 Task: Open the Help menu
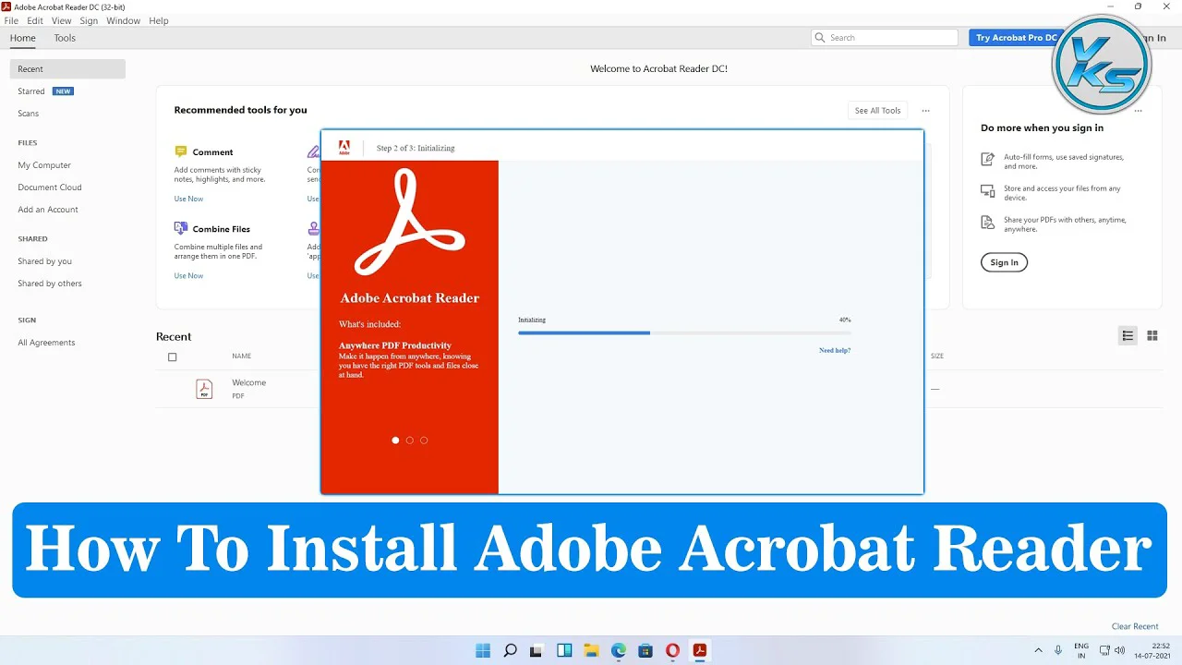(159, 20)
